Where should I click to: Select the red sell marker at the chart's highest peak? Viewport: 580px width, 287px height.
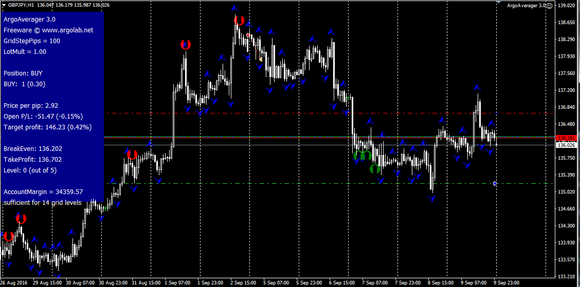[239, 21]
